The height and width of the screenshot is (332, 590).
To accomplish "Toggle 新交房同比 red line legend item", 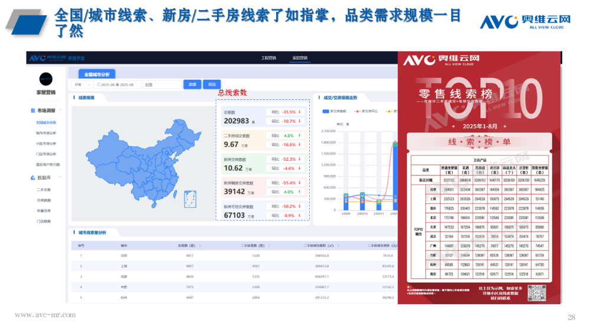I will pos(357,110).
